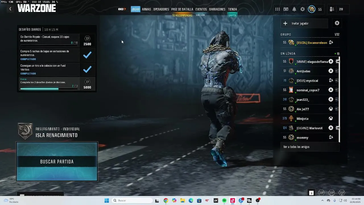The image size is (364, 205).
Task: Click middle 2XP token icon
Action: tap(332, 193)
